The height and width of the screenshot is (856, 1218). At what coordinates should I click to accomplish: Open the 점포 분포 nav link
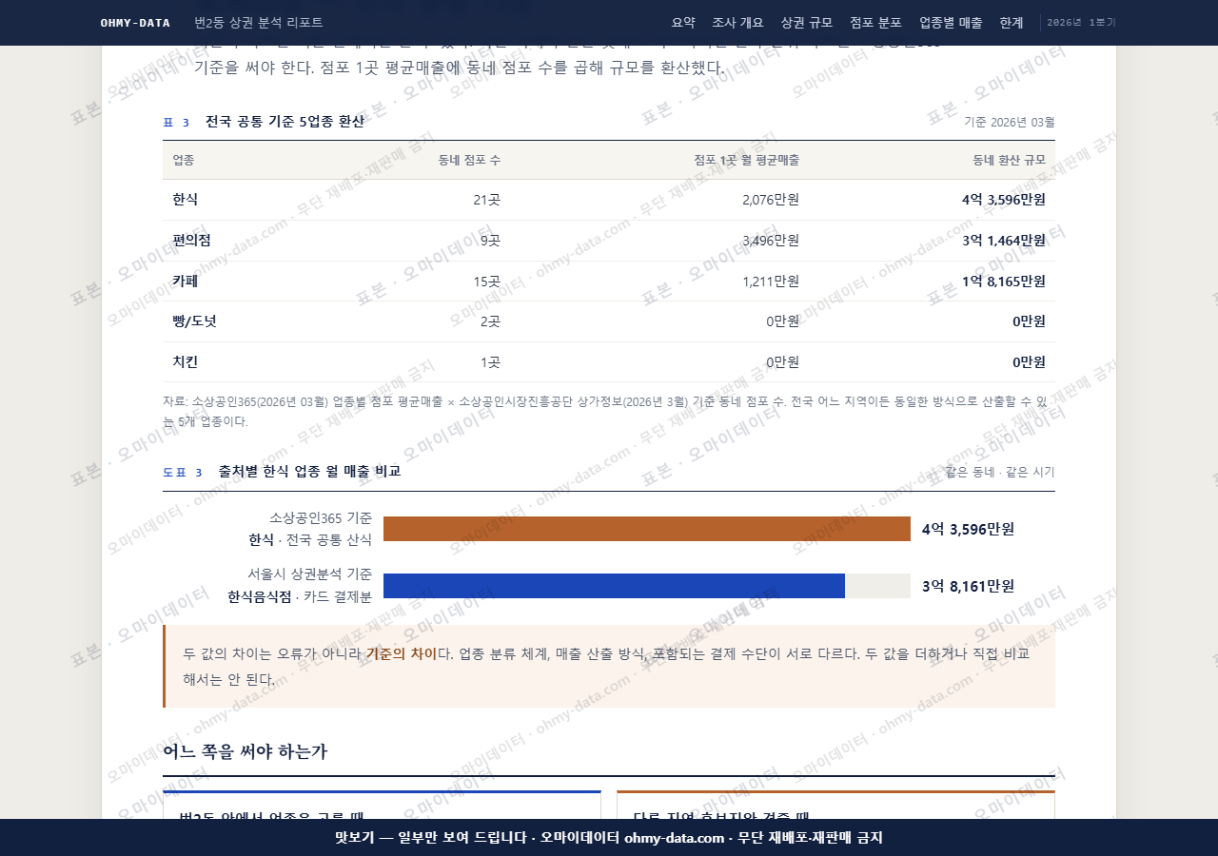point(875,23)
